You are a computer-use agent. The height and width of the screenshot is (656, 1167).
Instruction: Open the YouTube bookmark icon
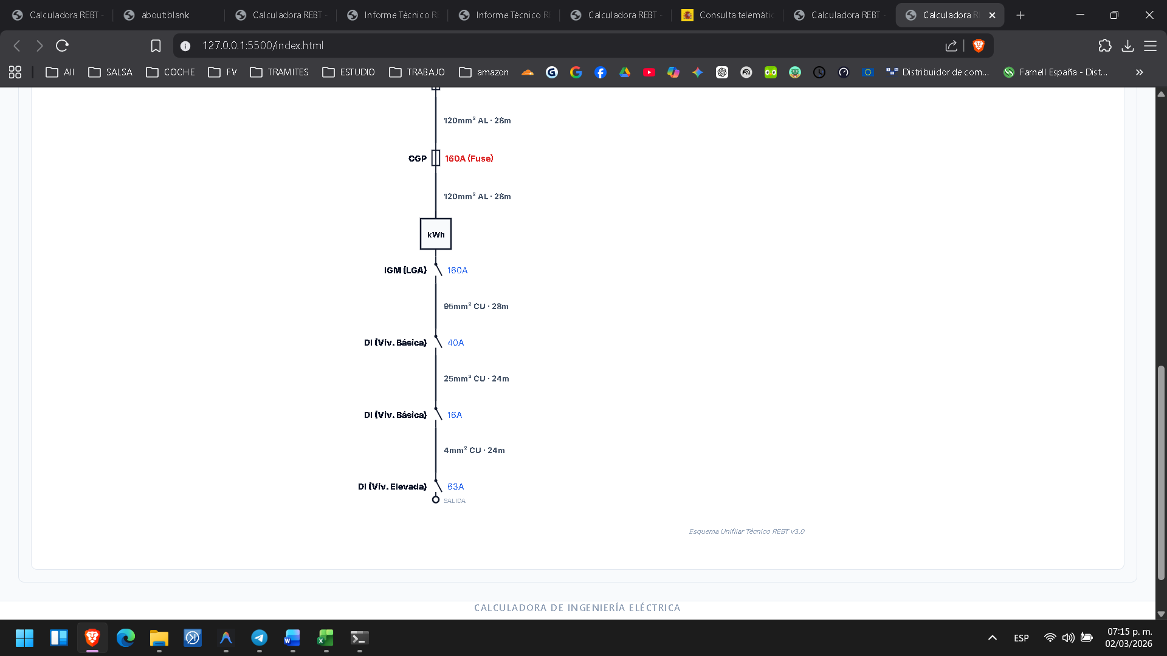[649, 72]
